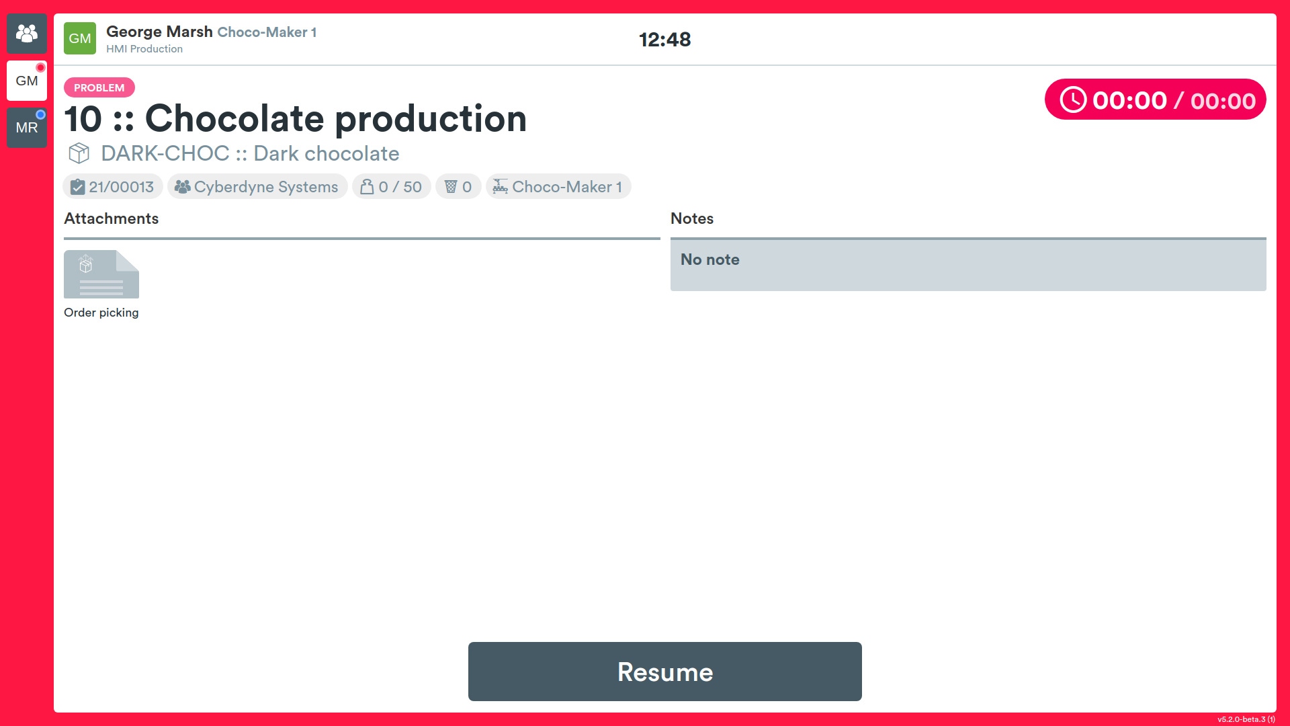Click the v5.2.0-beta.3 version label

[x=1246, y=719]
